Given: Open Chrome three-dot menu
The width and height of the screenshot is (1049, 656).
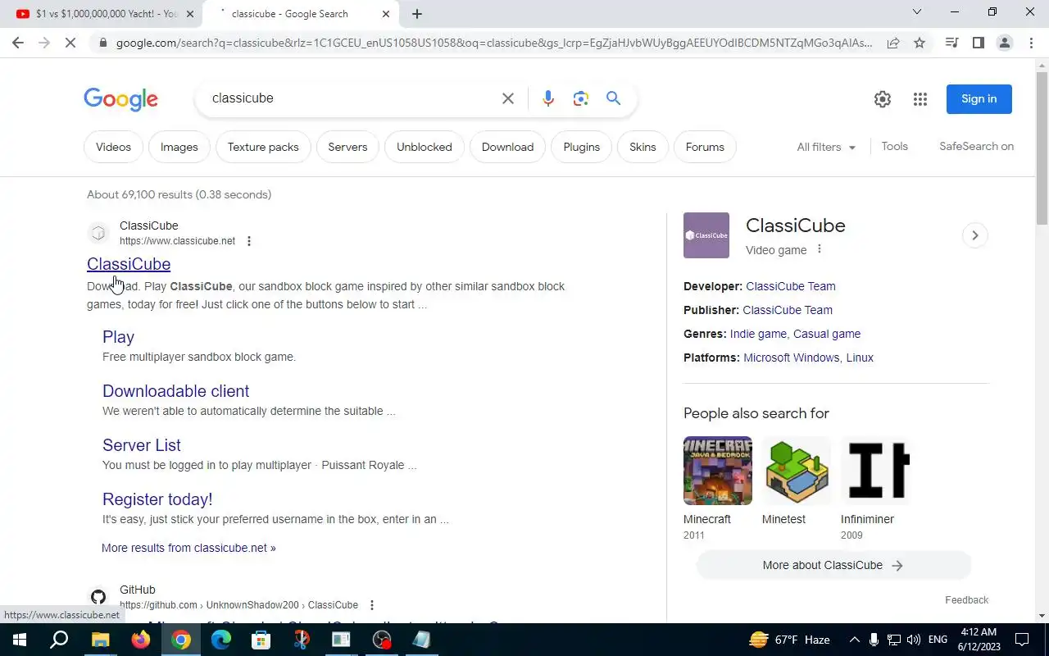Looking at the screenshot, I should (1031, 43).
